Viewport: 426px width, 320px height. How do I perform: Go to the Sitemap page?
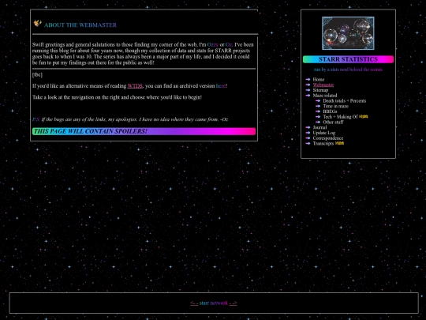pyautogui.click(x=320, y=90)
